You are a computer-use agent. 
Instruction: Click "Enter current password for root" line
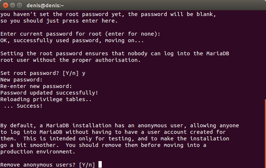[x=80, y=34]
